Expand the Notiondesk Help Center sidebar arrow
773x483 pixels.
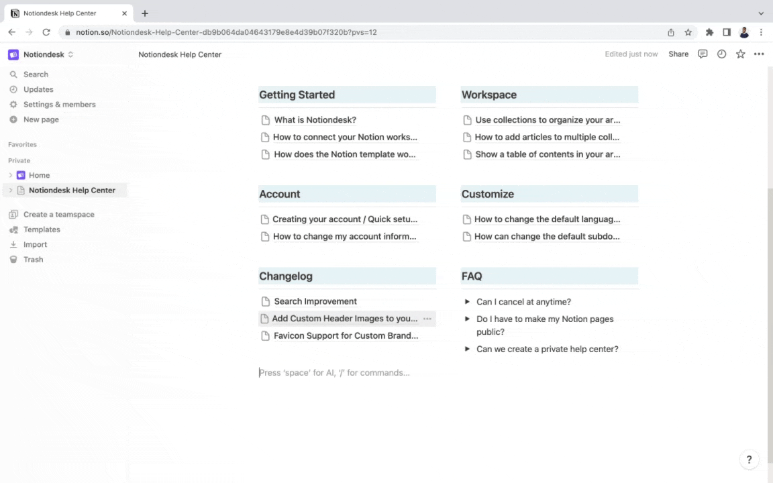10,191
